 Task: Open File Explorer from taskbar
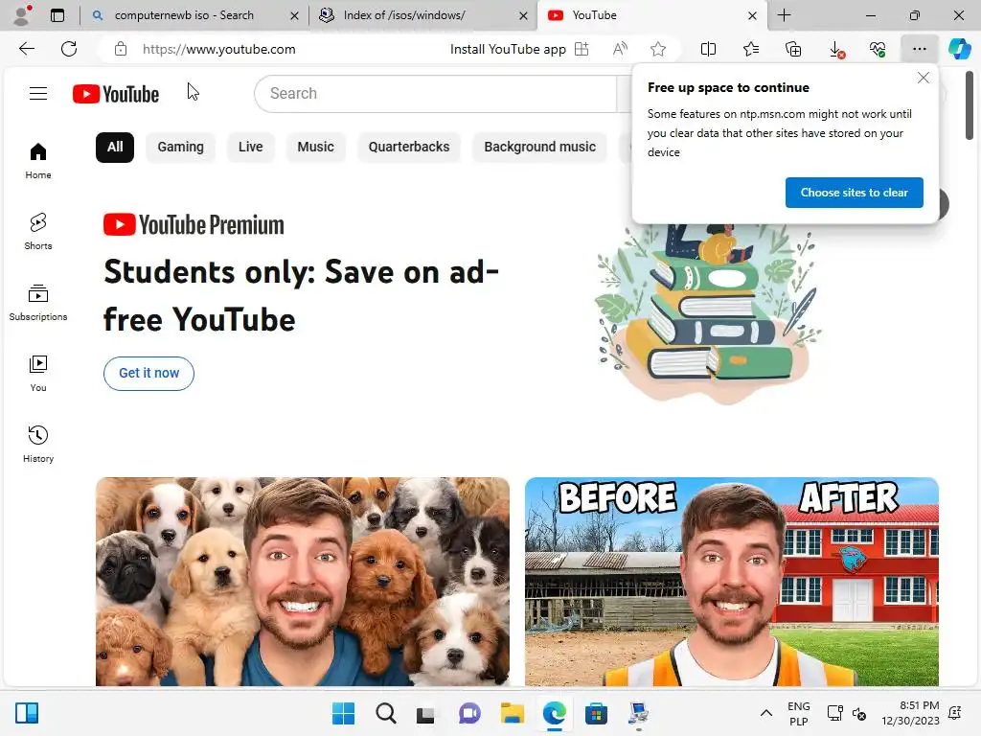coord(512,713)
